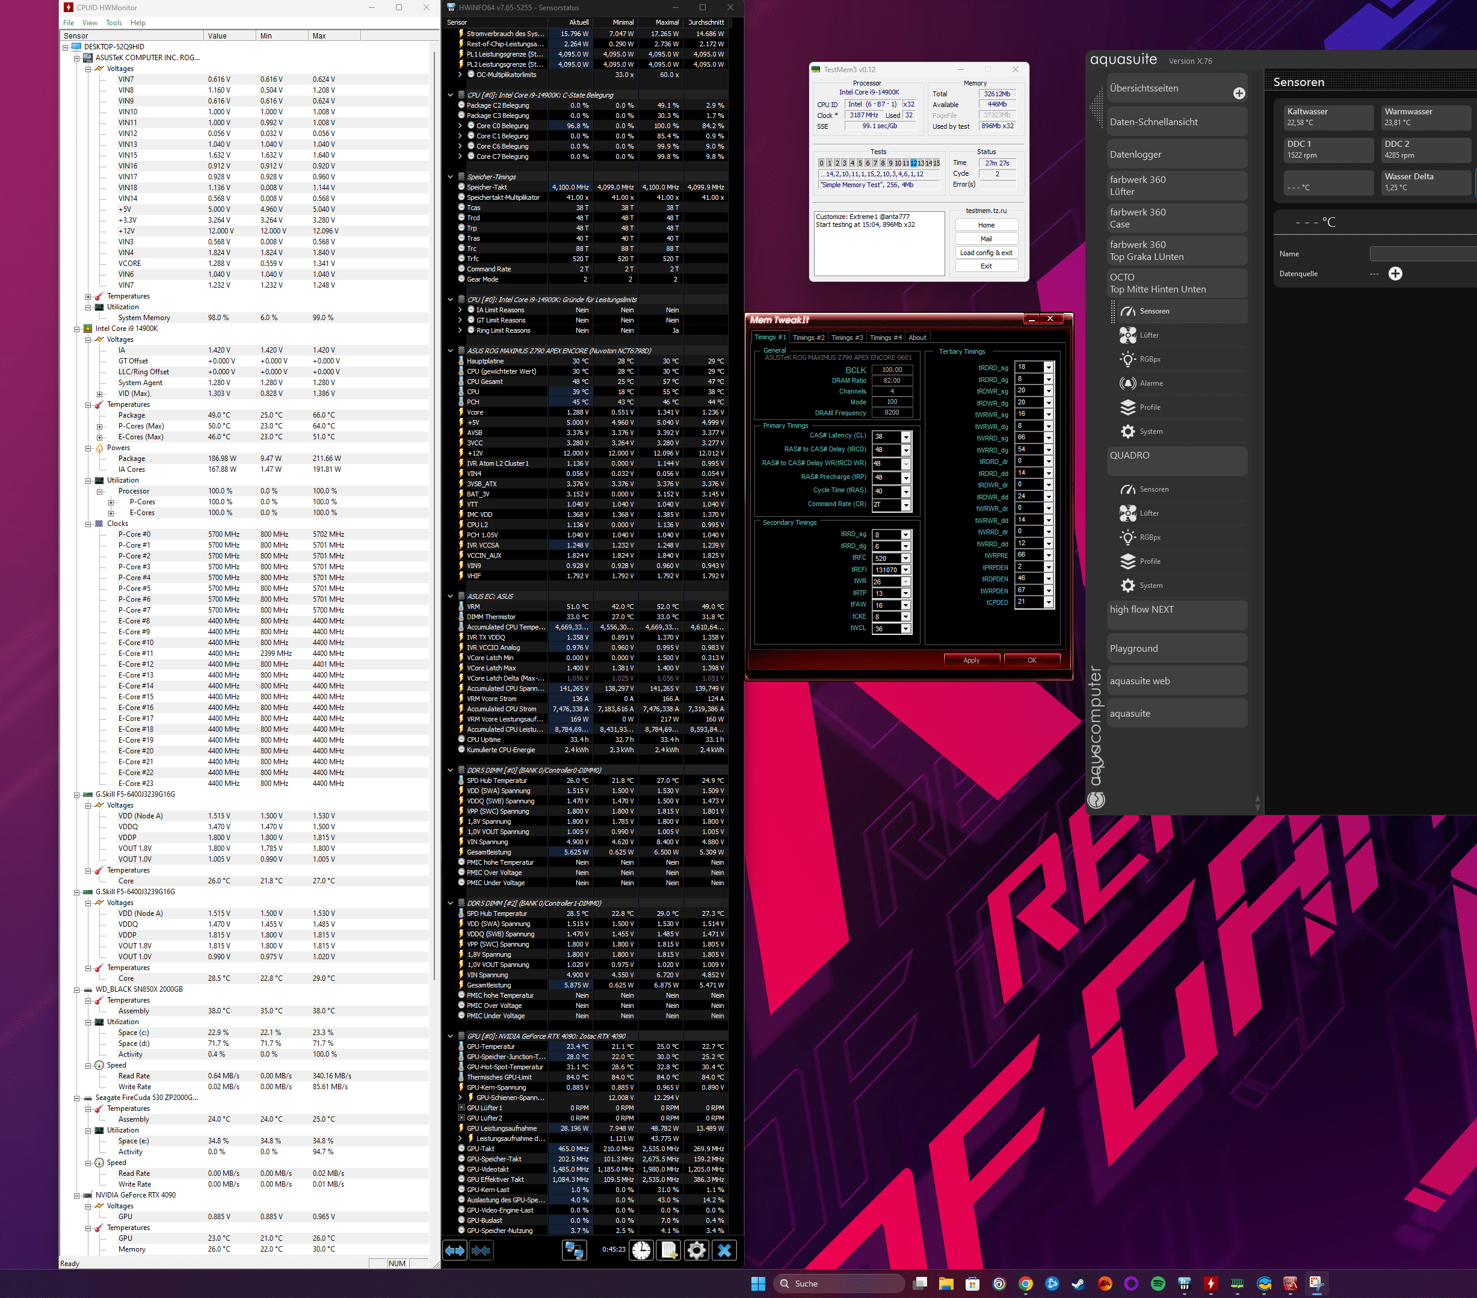Click HWiNFO network remote monitors icon

click(575, 1250)
